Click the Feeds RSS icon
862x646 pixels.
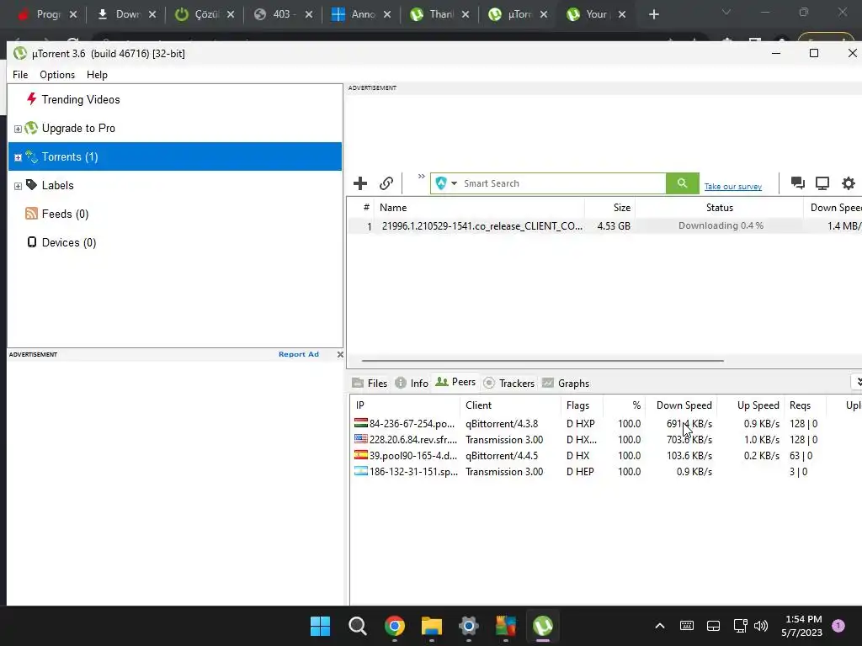[x=31, y=214]
